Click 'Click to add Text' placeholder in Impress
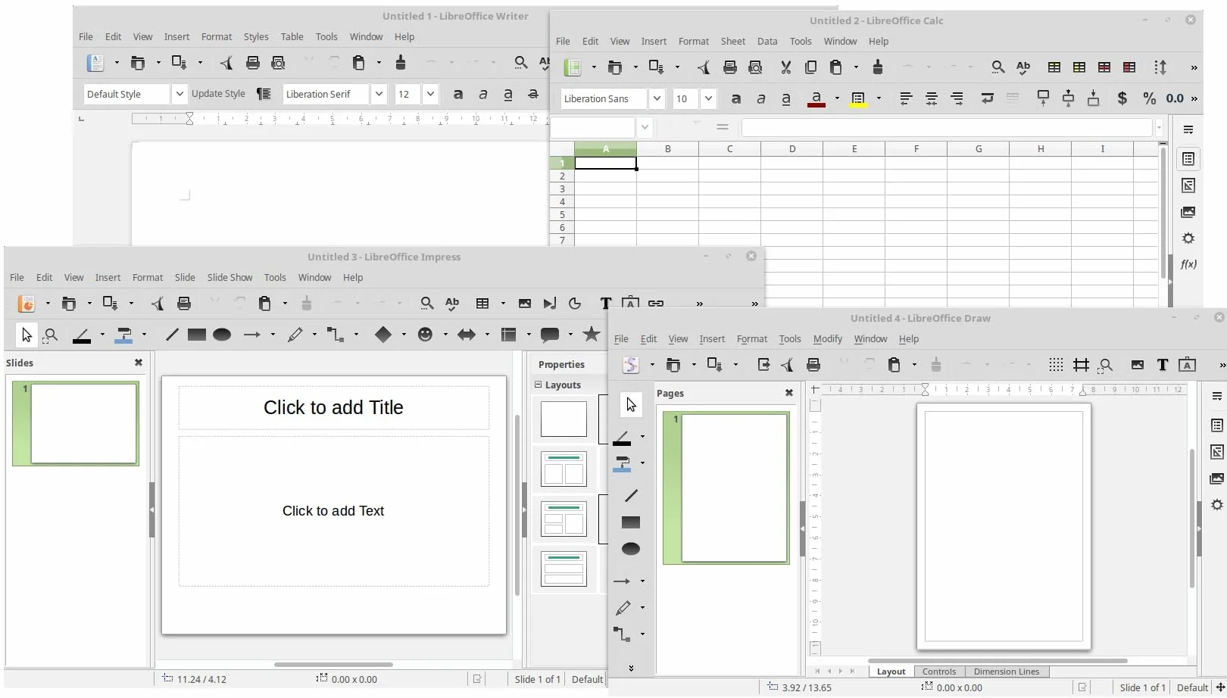 tap(333, 511)
